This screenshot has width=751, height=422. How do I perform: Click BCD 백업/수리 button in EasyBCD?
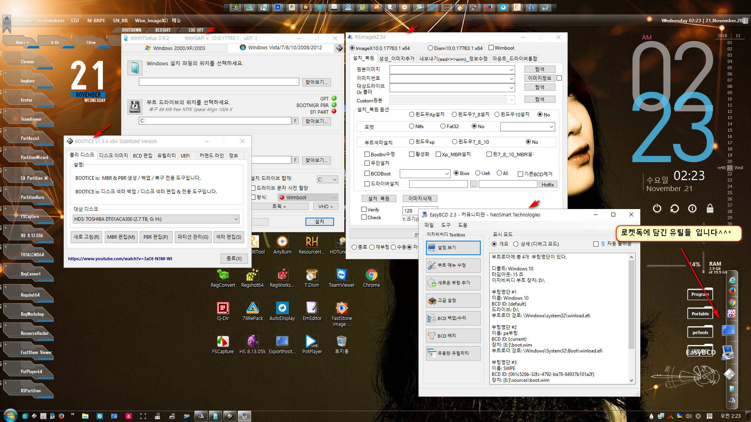(x=453, y=318)
